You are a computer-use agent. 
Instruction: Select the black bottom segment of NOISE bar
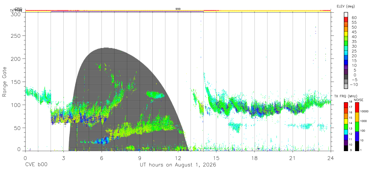[x=357, y=146]
